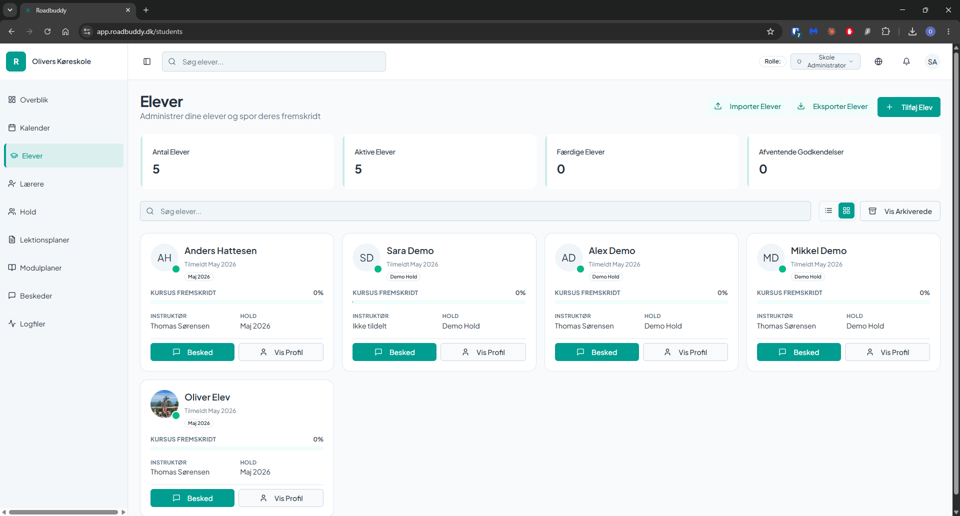
Task: Close the Roadbuddy tab
Action: tap(128, 10)
